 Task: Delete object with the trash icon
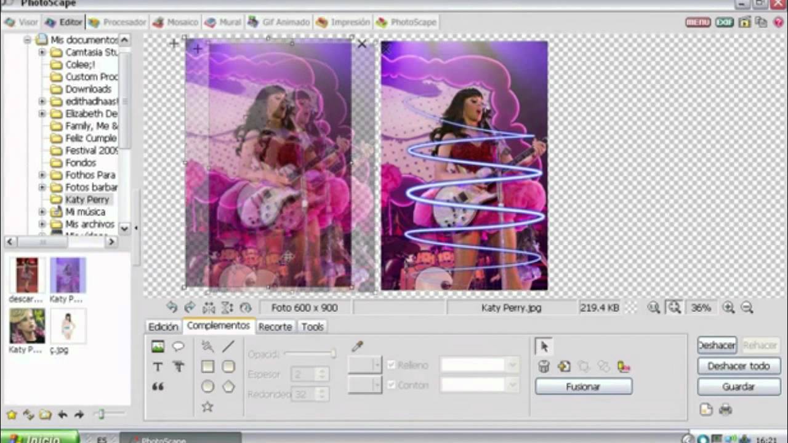tap(544, 366)
